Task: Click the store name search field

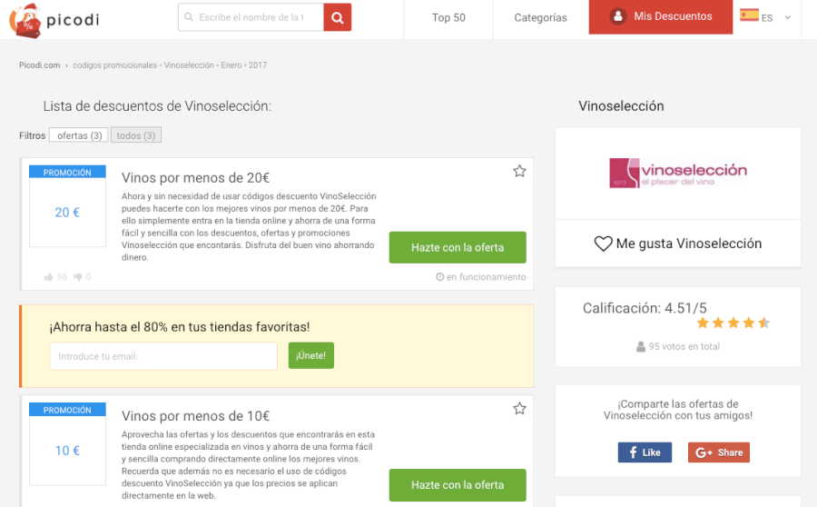Action: 251,17
